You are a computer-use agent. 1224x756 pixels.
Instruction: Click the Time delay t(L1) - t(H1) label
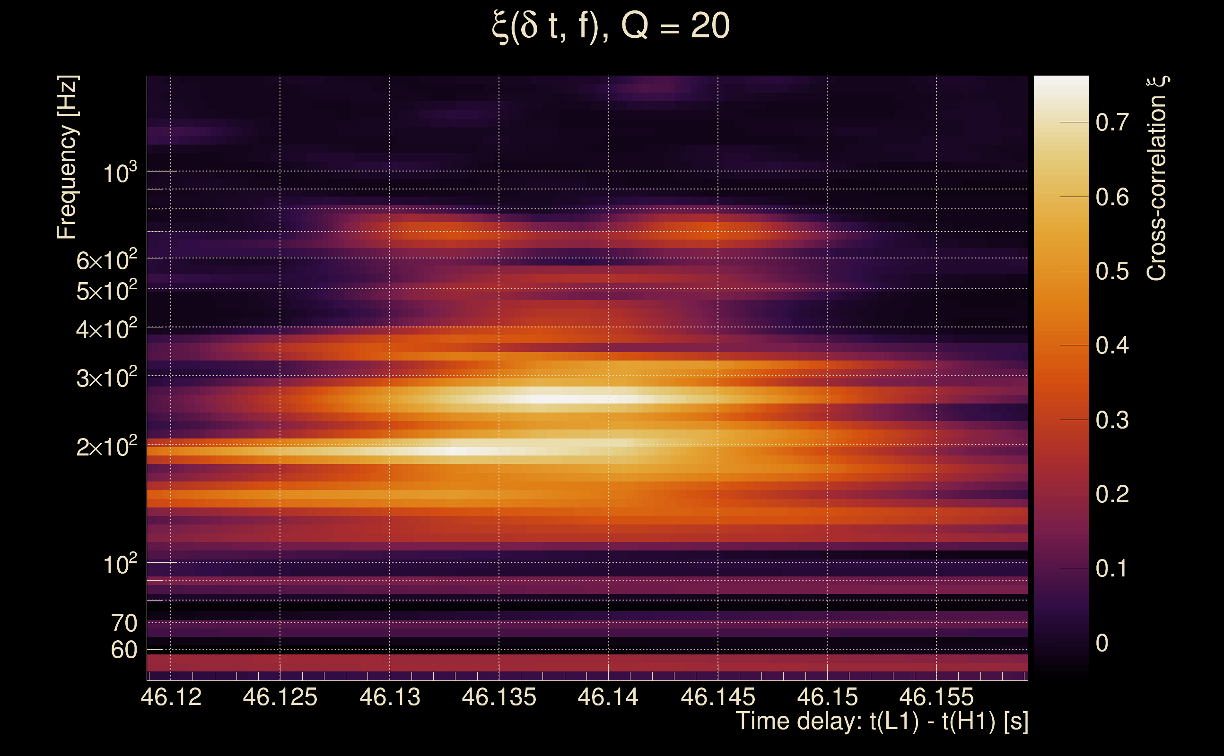[x=882, y=721]
